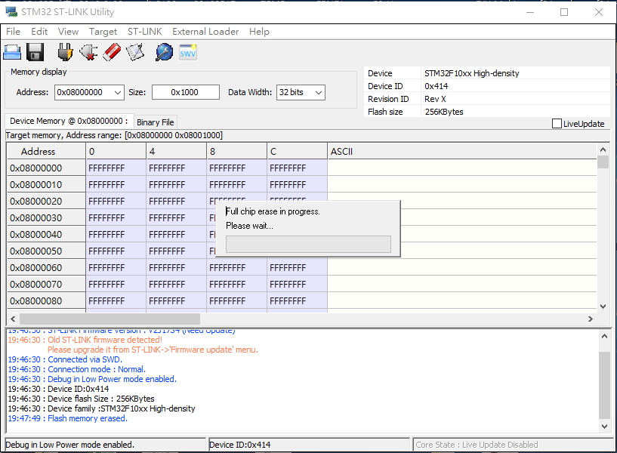Click memory table horizontal scrollbar thumb
The width and height of the screenshot is (617, 453).
[110, 319]
